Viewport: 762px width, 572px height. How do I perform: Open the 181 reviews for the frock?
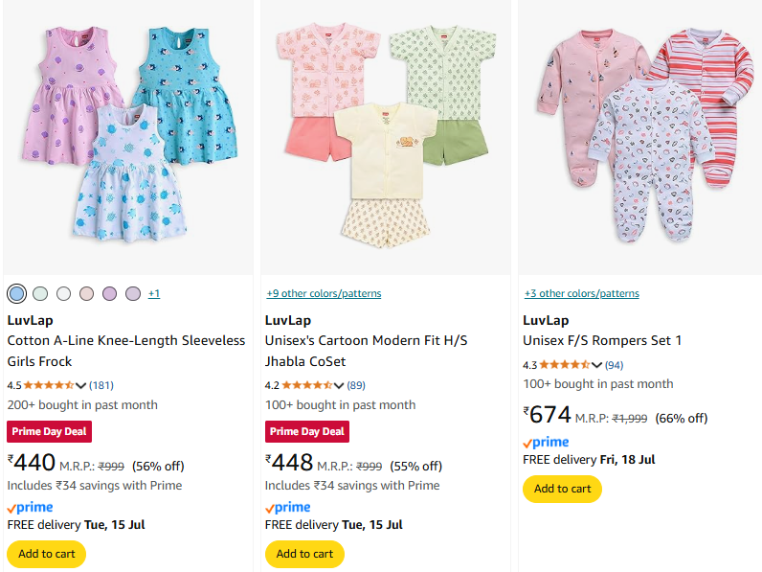[x=101, y=385]
